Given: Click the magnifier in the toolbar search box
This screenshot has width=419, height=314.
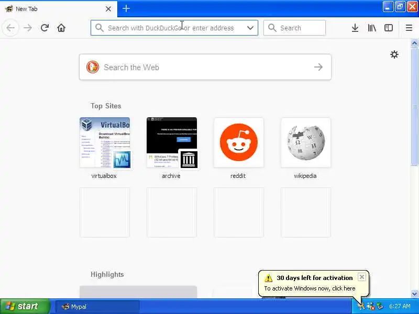Looking at the screenshot, I should point(272,28).
